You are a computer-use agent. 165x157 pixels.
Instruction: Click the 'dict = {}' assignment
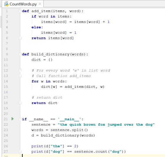(x=42, y=60)
